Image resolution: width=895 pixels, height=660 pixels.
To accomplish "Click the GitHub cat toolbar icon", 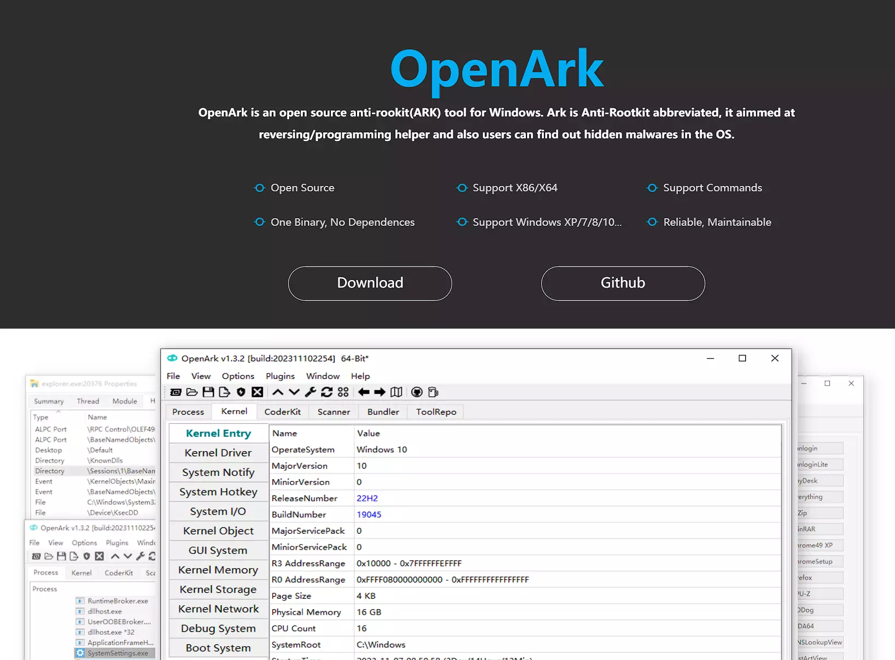I will point(417,392).
